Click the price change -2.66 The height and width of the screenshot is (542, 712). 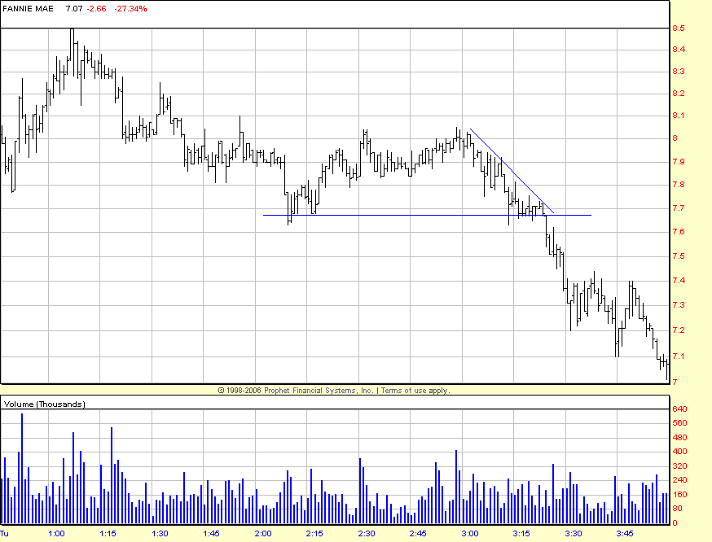tap(96, 9)
